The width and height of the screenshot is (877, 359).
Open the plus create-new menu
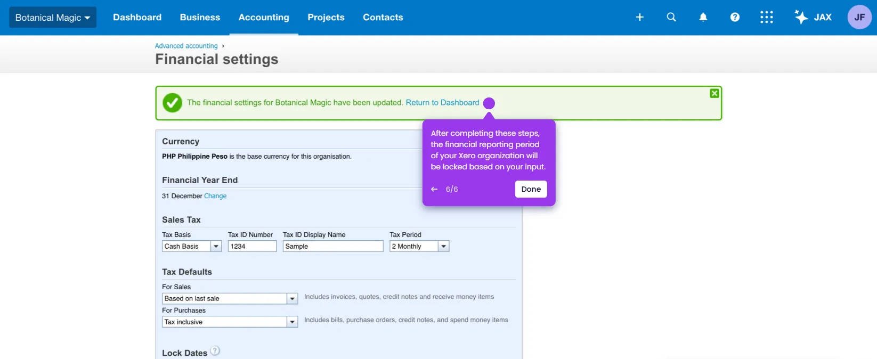639,18
